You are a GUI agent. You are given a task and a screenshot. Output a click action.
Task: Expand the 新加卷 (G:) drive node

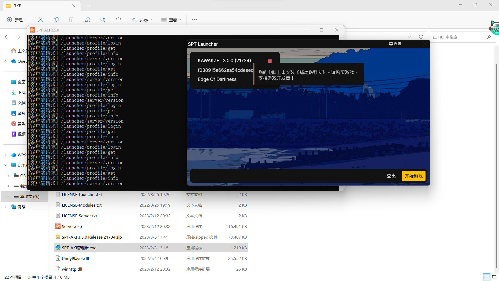coord(8,196)
